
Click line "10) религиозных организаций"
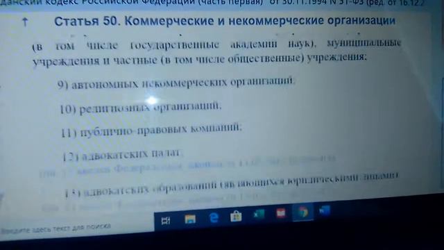(x=140, y=108)
